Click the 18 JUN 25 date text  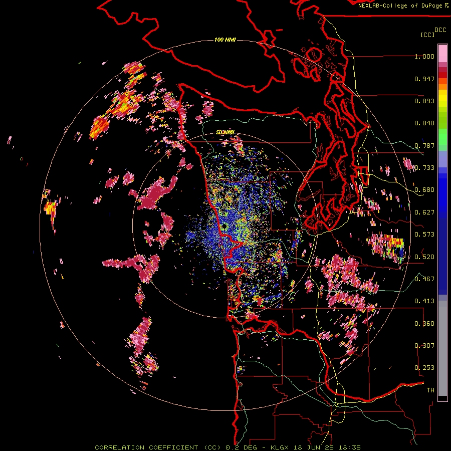tap(314, 447)
